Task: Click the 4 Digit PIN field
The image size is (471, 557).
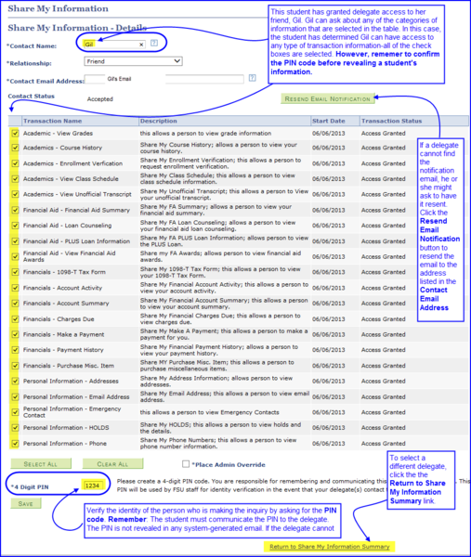Action: 93,486
